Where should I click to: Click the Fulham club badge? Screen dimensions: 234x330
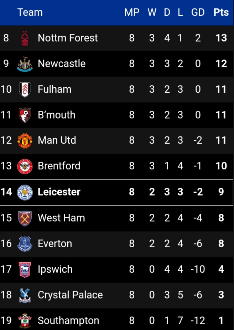click(x=25, y=89)
